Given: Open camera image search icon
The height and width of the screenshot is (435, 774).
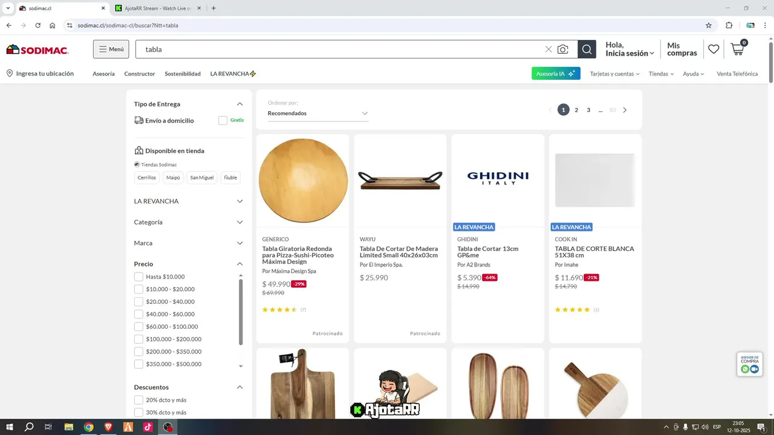Looking at the screenshot, I should pyautogui.click(x=563, y=50).
